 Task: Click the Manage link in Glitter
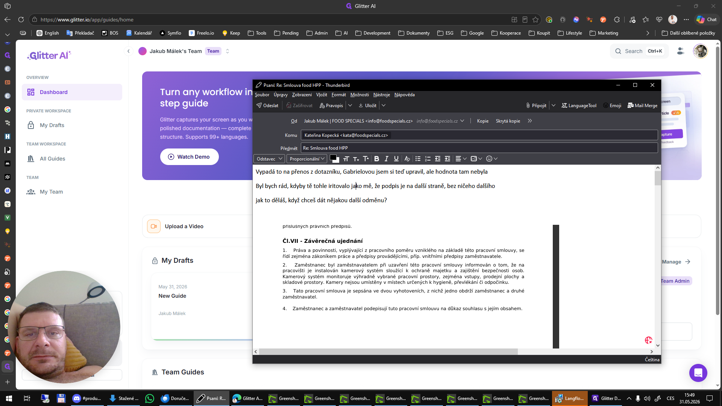(676, 262)
